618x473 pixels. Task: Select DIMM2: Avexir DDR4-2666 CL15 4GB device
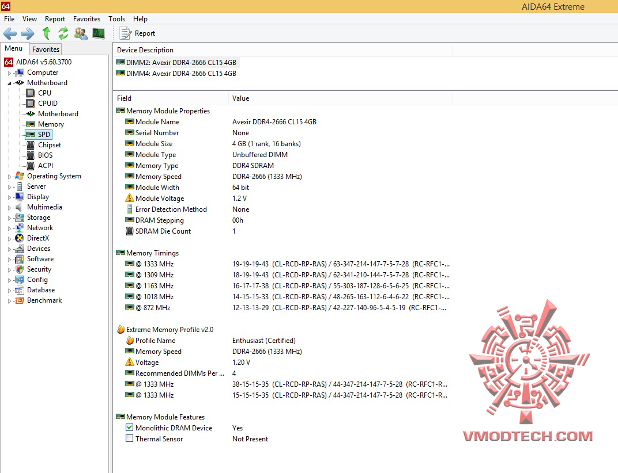coord(176,63)
